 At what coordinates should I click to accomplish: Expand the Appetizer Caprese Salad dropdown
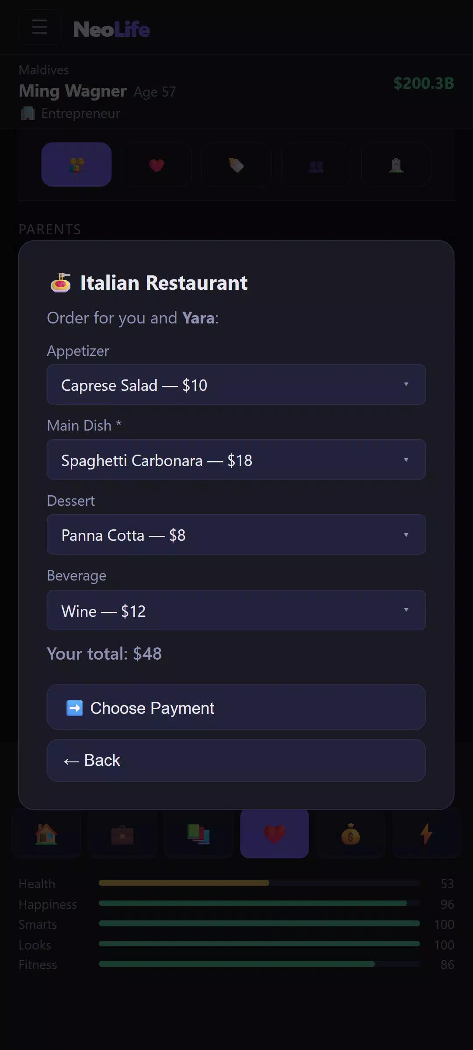(236, 385)
